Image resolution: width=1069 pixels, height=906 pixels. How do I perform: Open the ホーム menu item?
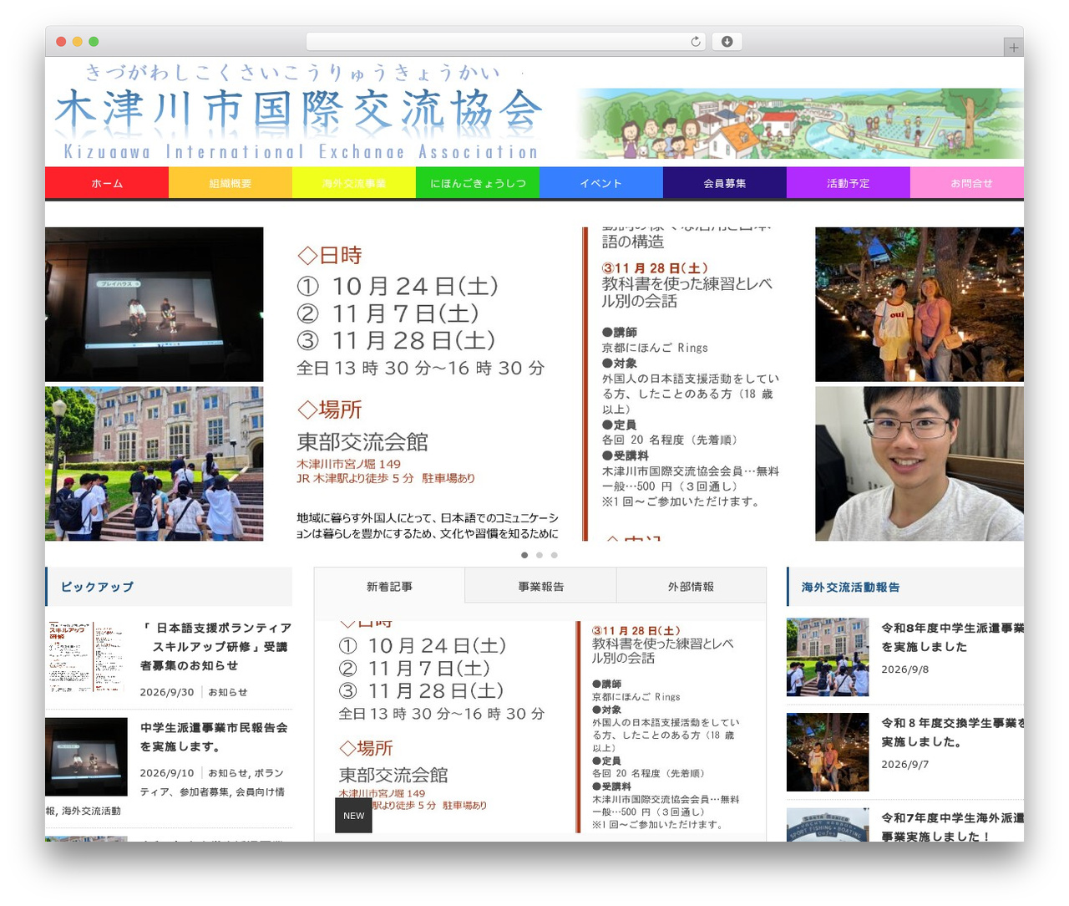click(107, 183)
